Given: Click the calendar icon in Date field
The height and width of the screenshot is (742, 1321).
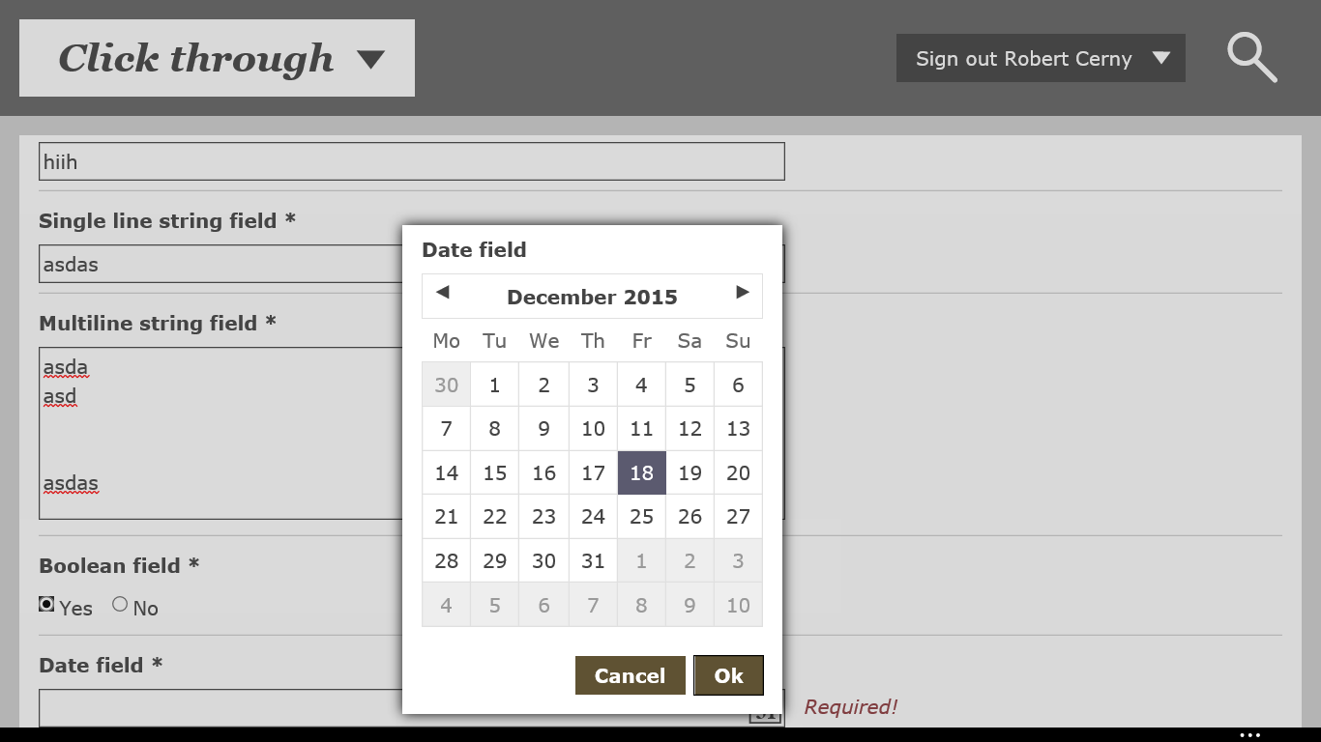Looking at the screenshot, I should click(x=765, y=715).
